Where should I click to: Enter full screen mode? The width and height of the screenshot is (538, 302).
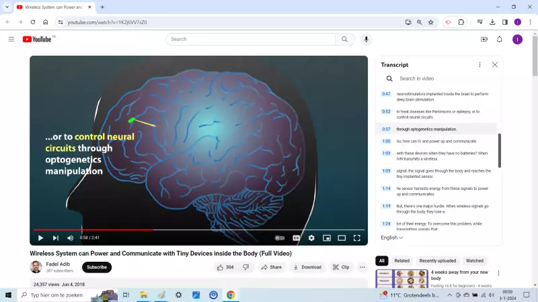[x=357, y=238]
